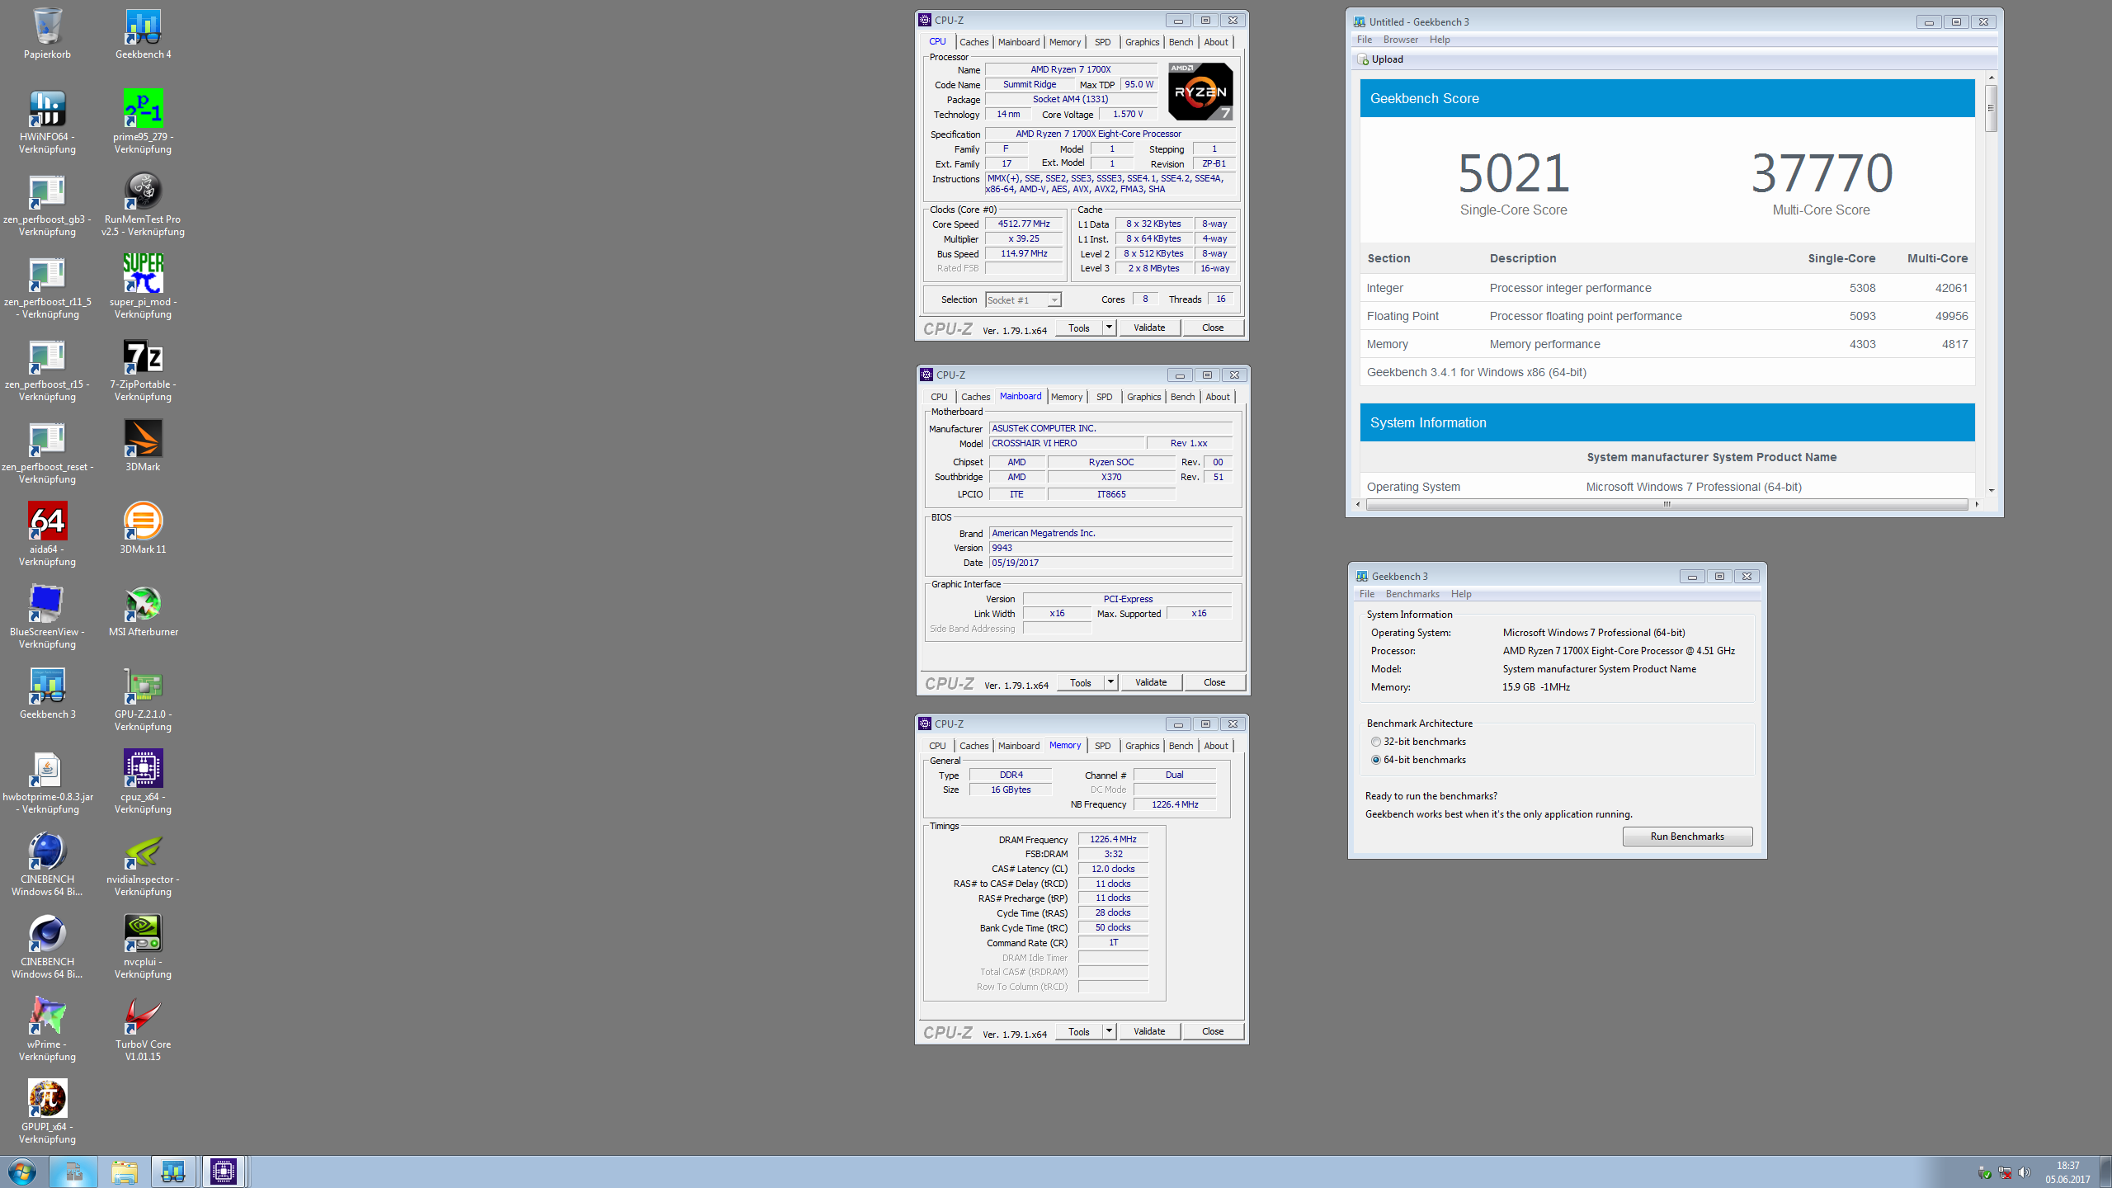The image size is (2112, 1188).
Task: Select MSI Afterburner desktop icon
Action: pos(143,611)
